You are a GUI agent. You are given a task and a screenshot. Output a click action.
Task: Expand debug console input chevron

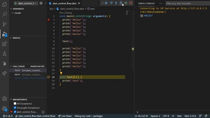point(137,112)
